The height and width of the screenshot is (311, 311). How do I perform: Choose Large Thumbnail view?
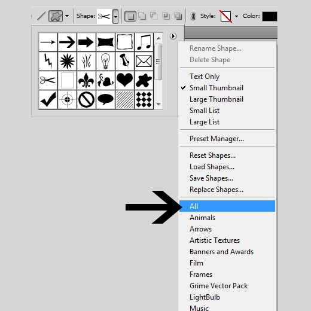pos(227,99)
